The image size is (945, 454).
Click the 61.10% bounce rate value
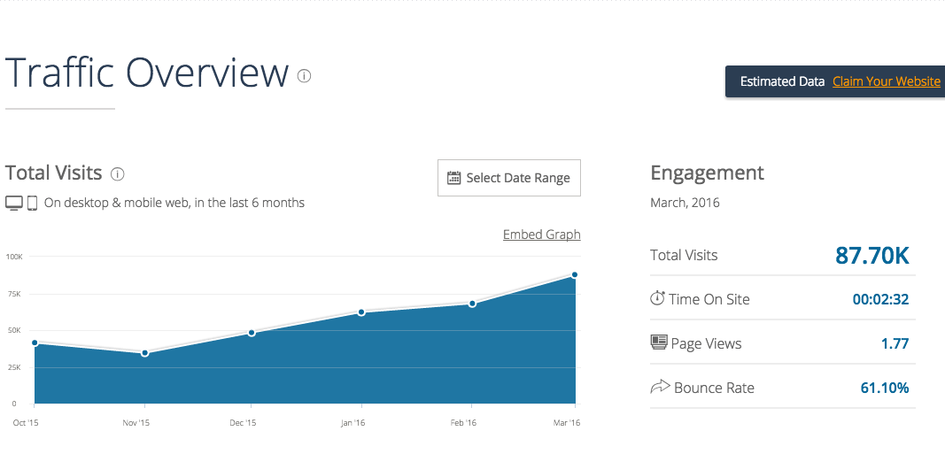pyautogui.click(x=884, y=388)
